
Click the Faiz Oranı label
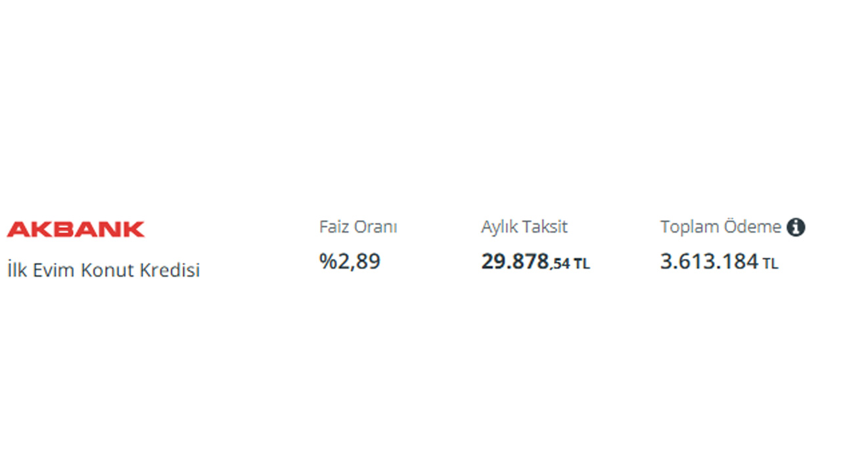pos(358,227)
